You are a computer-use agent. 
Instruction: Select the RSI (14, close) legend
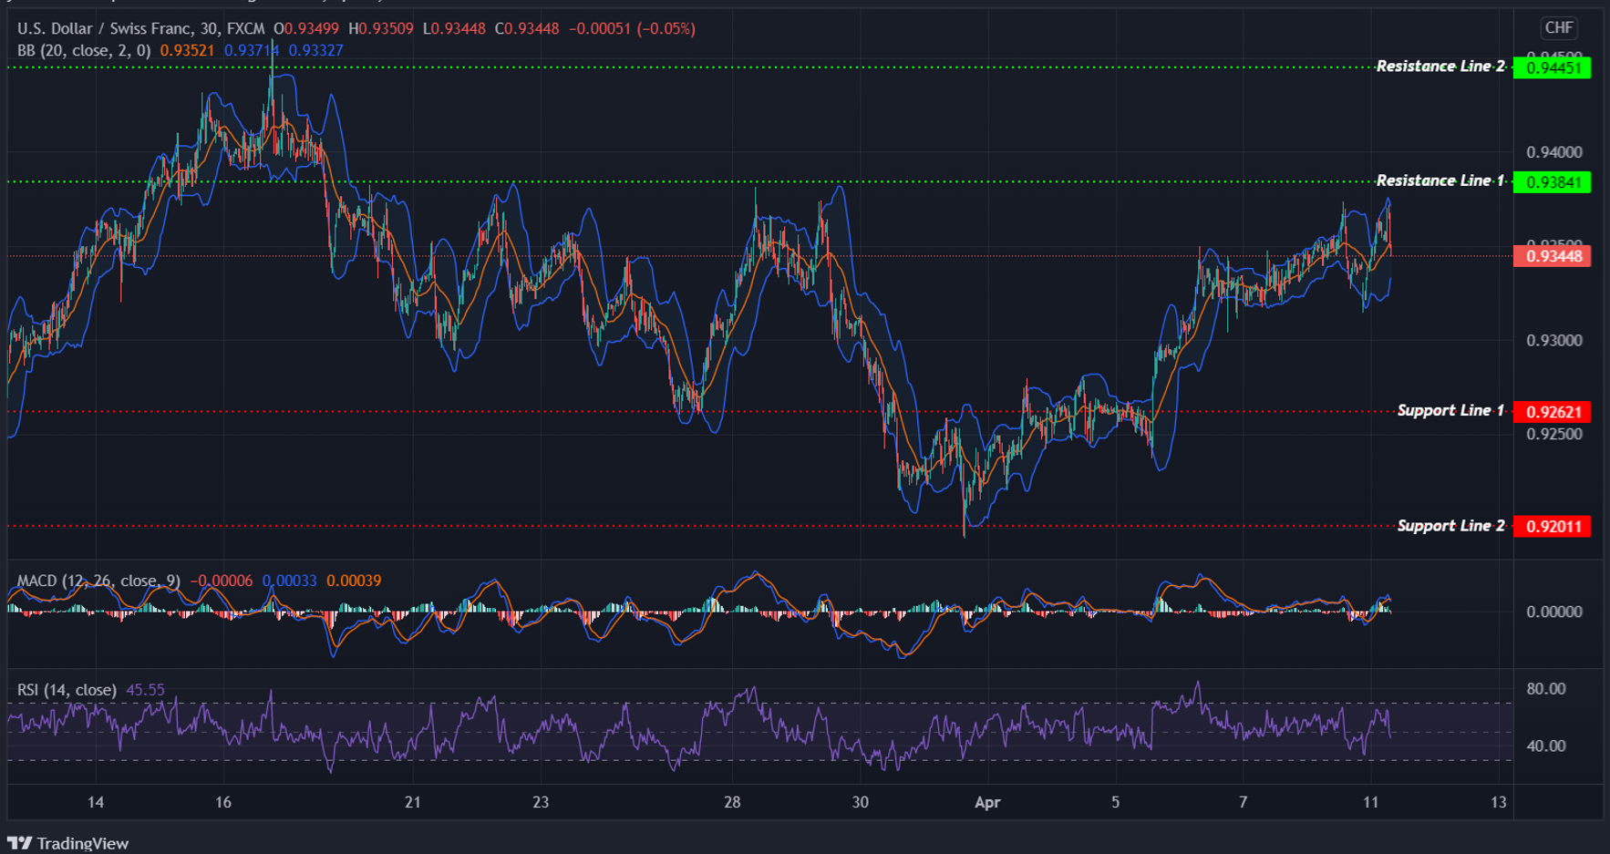[66, 690]
